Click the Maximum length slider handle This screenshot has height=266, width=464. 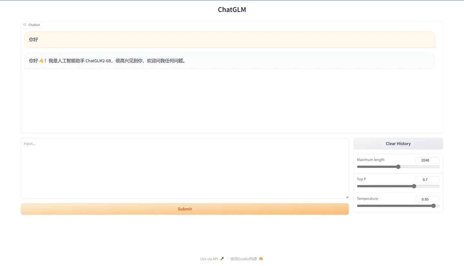point(398,167)
